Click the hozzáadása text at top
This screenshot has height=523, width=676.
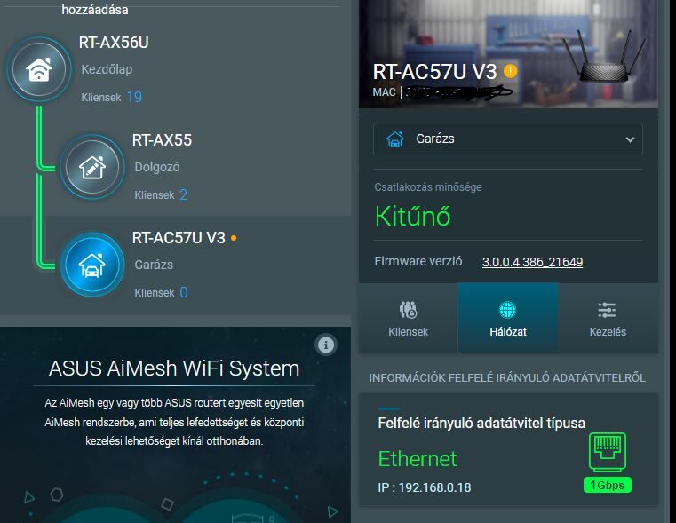[95, 10]
